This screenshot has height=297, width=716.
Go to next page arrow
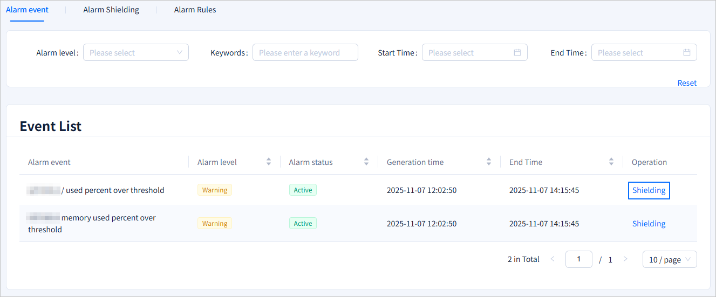tap(625, 259)
